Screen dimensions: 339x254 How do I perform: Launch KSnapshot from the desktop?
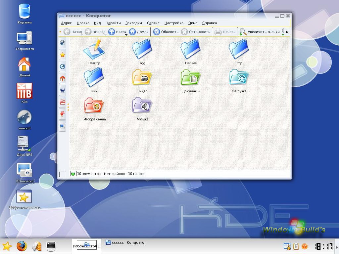point(25,172)
